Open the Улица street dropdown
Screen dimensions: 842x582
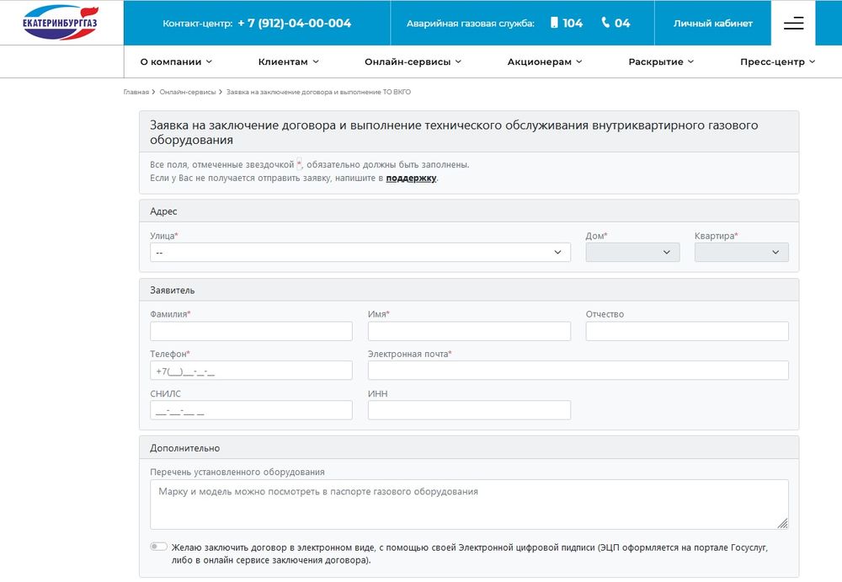point(360,252)
